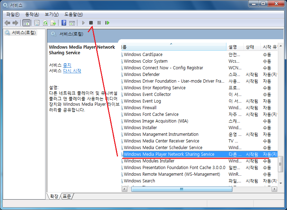Screen dimensions: 287x210
Task: Select Windows Media Center Receiver Service row
Action: pos(199,141)
